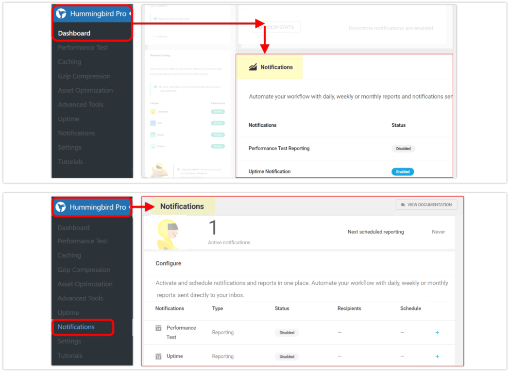
Task: Collapse the Hummingbird Pro sidebar menu
Action: 130,14
